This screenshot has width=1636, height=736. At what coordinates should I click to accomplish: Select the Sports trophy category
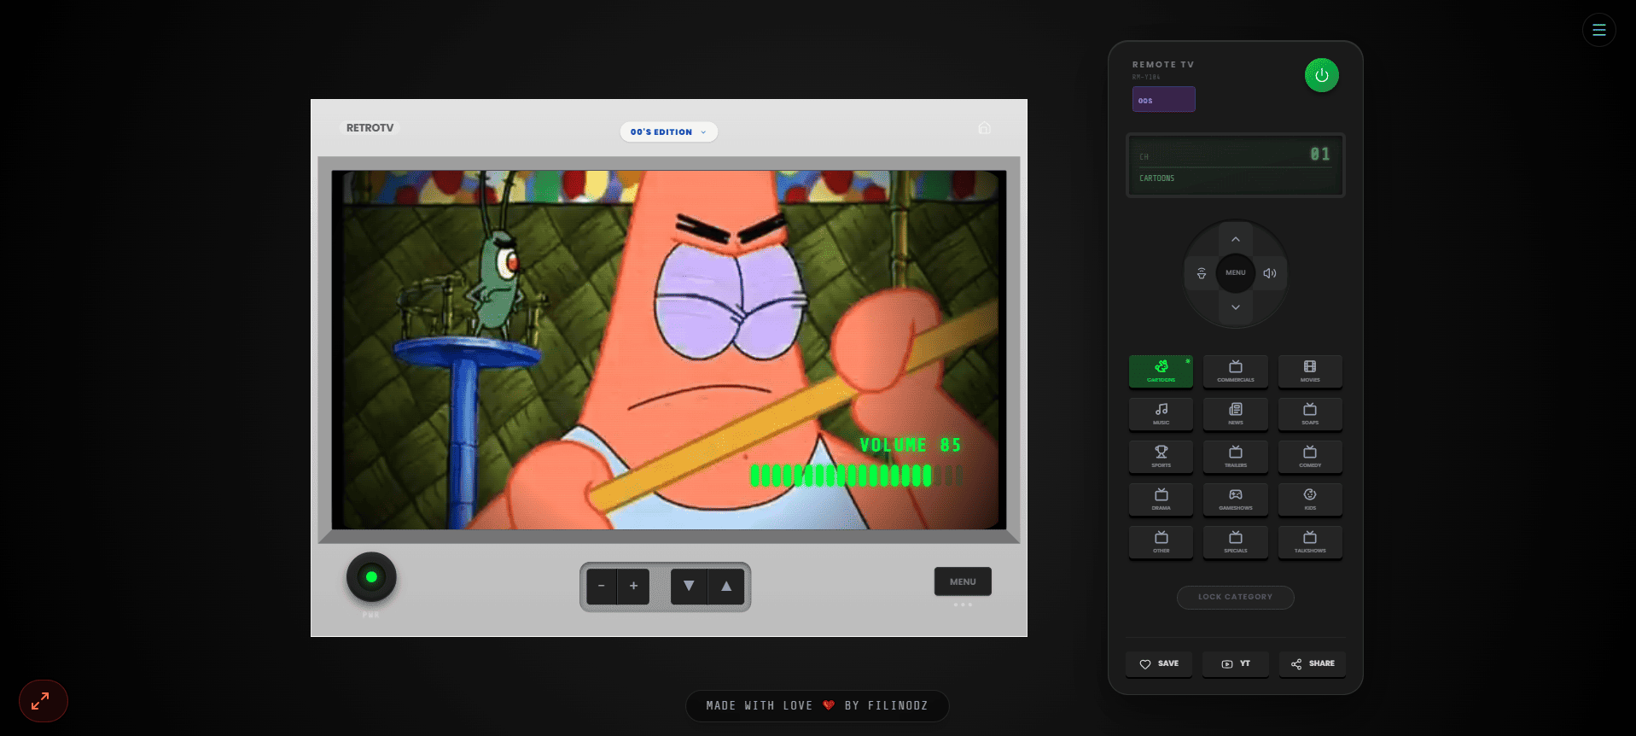(1161, 456)
